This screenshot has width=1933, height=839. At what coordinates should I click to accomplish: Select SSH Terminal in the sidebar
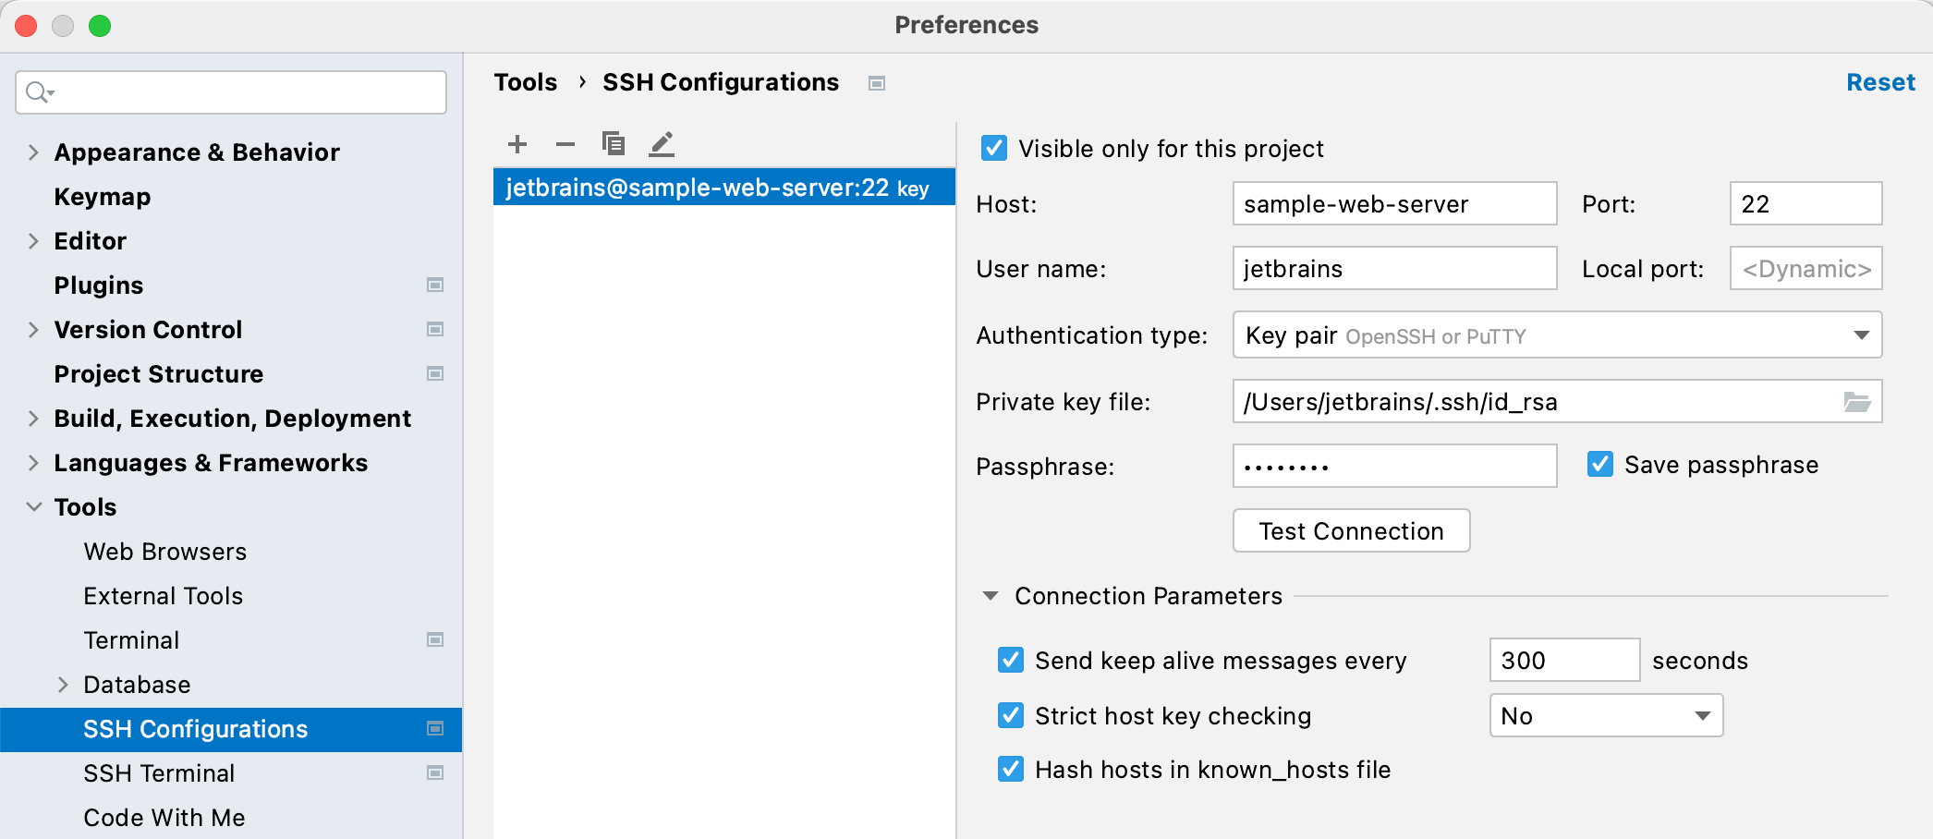[x=159, y=772]
